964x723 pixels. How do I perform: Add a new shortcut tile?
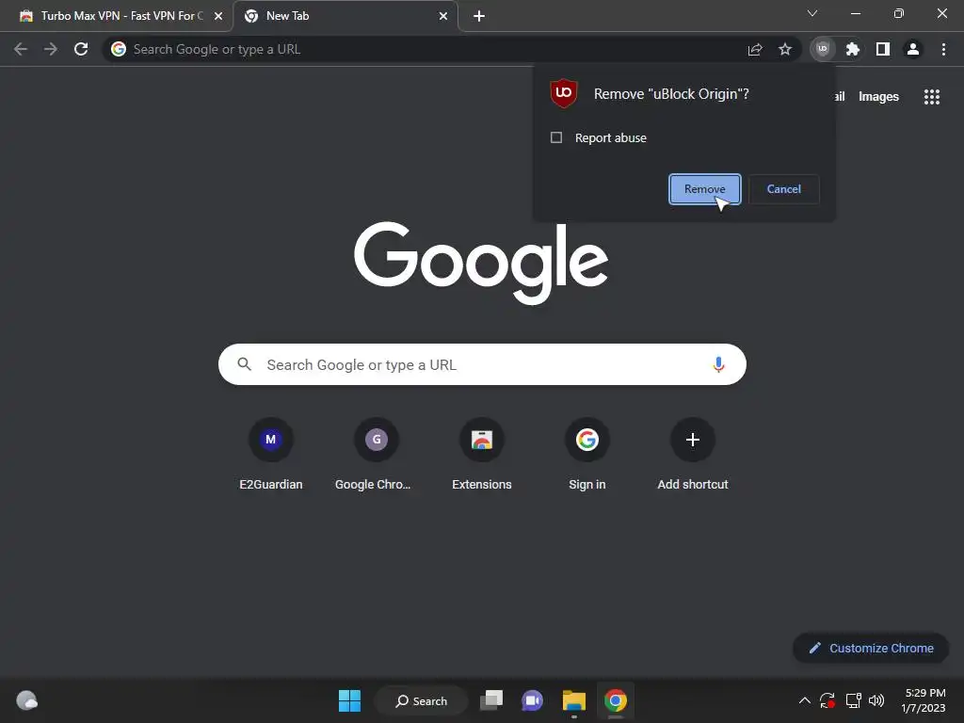[693, 455]
